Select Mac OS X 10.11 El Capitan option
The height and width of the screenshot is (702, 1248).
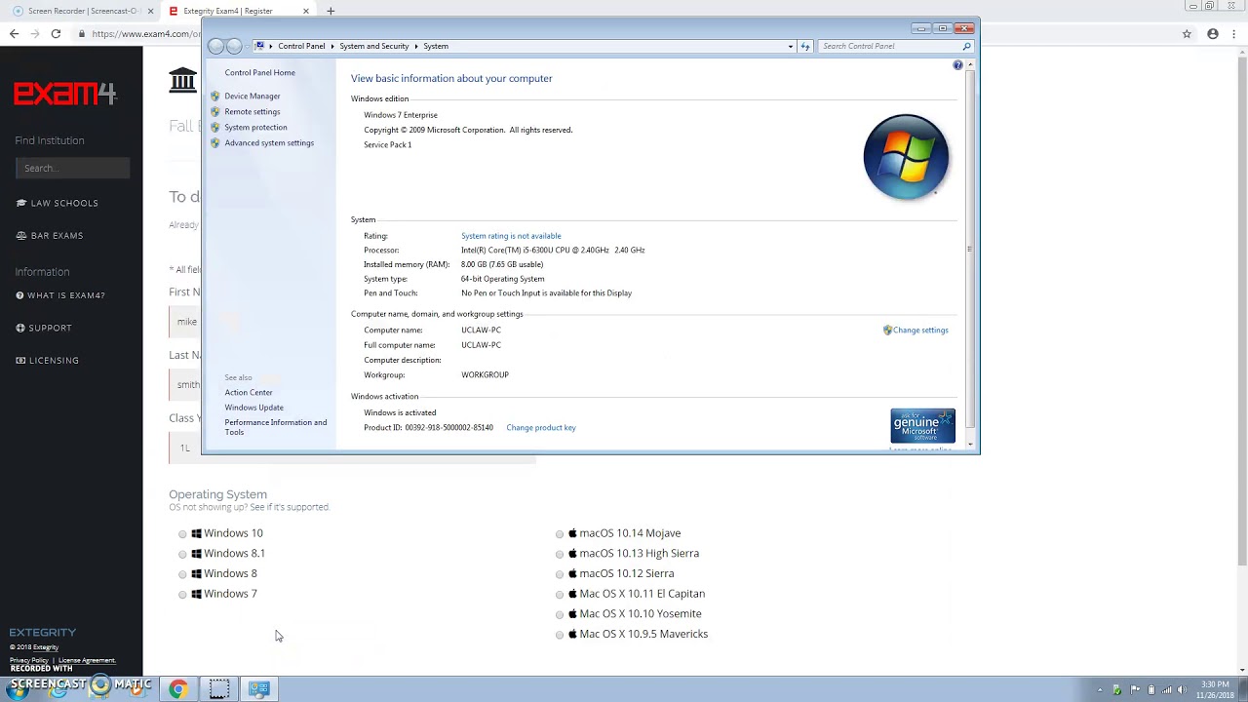[560, 595]
